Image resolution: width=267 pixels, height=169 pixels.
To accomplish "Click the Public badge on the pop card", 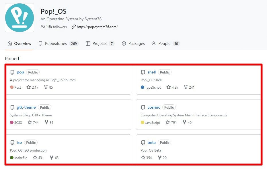I will point(33,72).
